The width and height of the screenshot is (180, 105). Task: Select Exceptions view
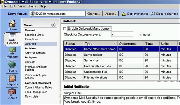pos(31,39)
